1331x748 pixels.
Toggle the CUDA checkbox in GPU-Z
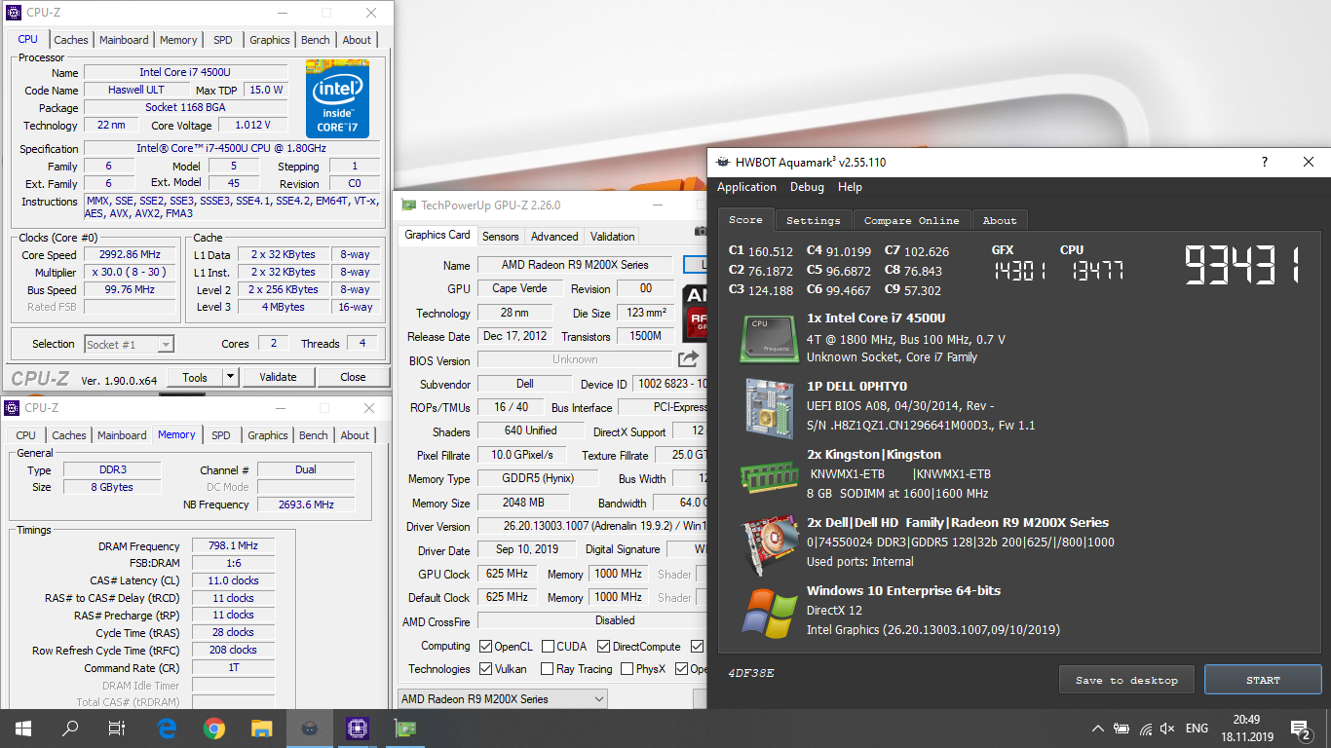[x=548, y=646]
